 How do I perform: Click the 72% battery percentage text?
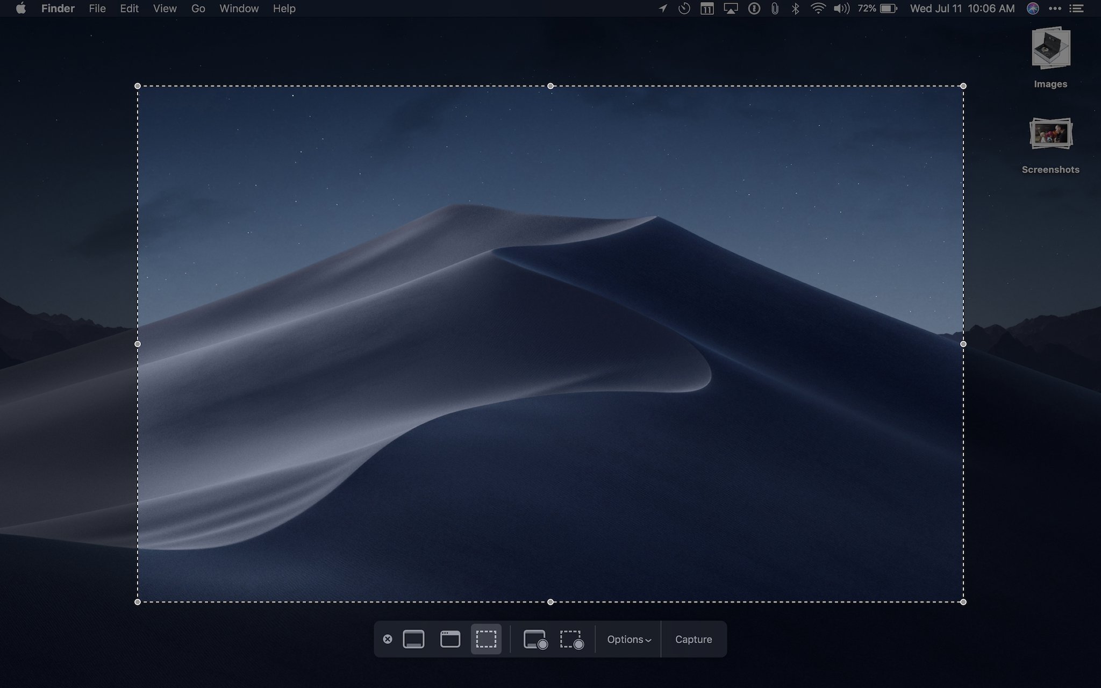tap(867, 9)
